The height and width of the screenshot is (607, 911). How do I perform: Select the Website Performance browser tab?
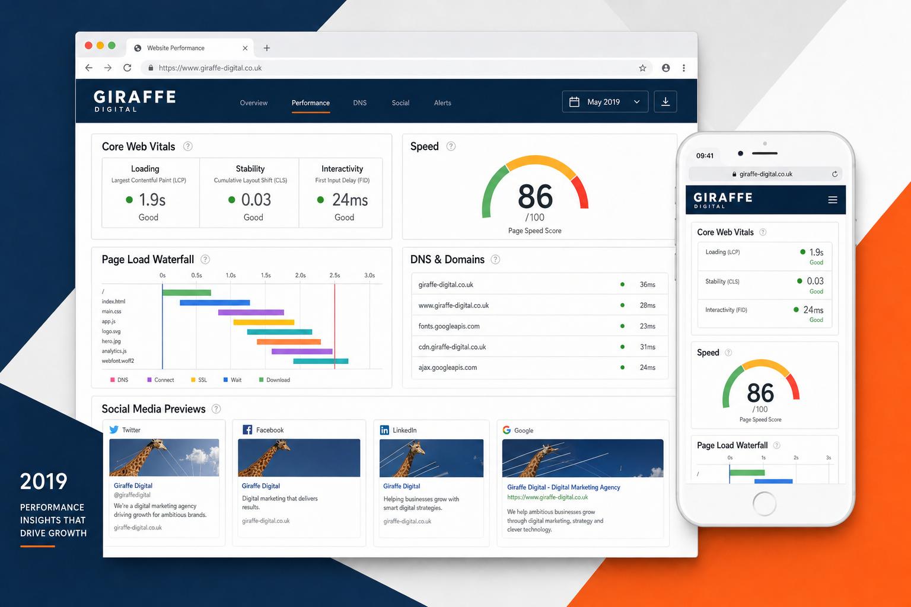[x=190, y=48]
